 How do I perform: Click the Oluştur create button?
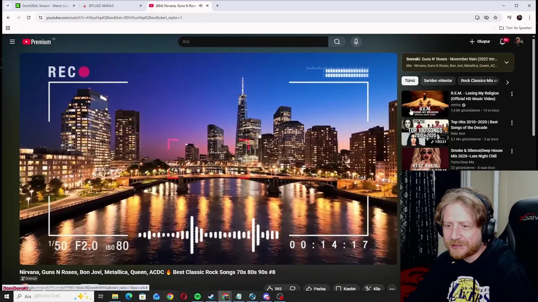click(480, 42)
